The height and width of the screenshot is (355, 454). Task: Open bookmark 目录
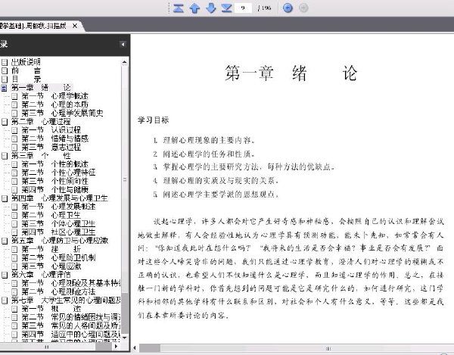pos(26,79)
